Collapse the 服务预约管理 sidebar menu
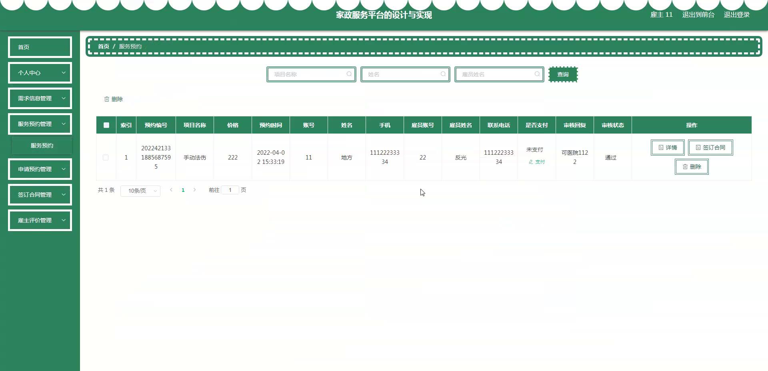This screenshot has height=371, width=768. point(40,124)
